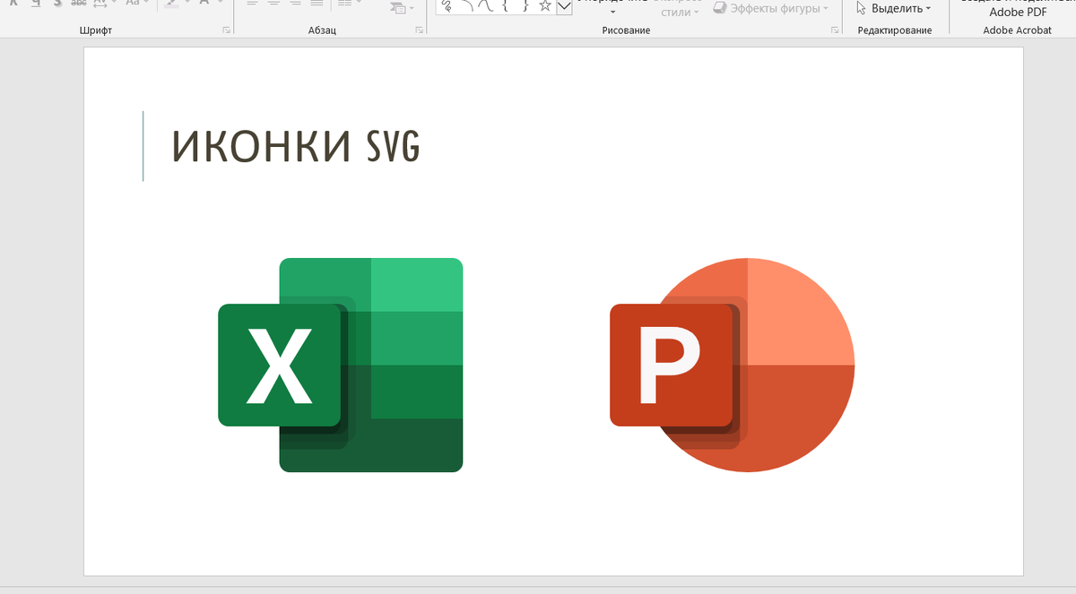Pick the scribble freeform shape

[x=447, y=6]
